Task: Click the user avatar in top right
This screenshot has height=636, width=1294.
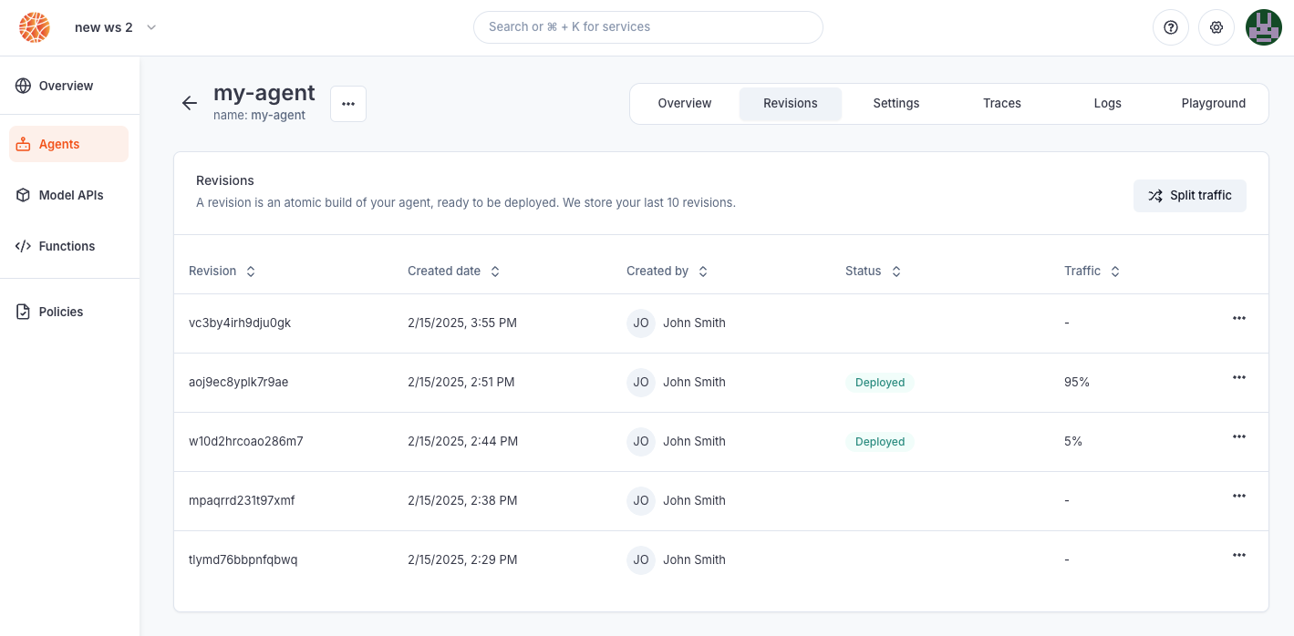Action: (1264, 27)
